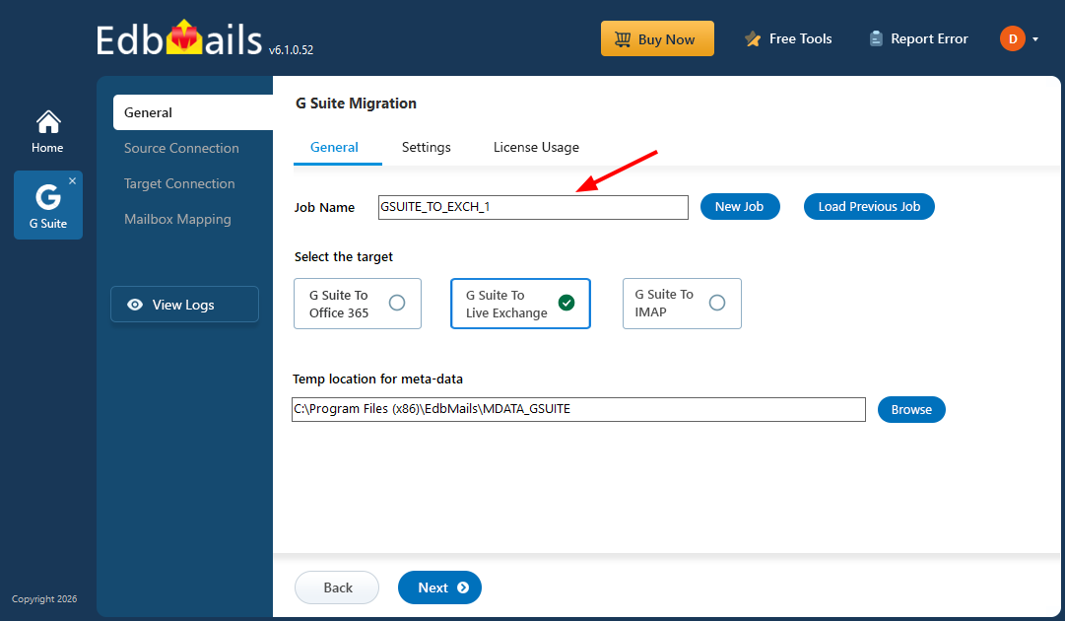Switch to the Settings tab
The width and height of the screenshot is (1065, 621).
click(426, 147)
